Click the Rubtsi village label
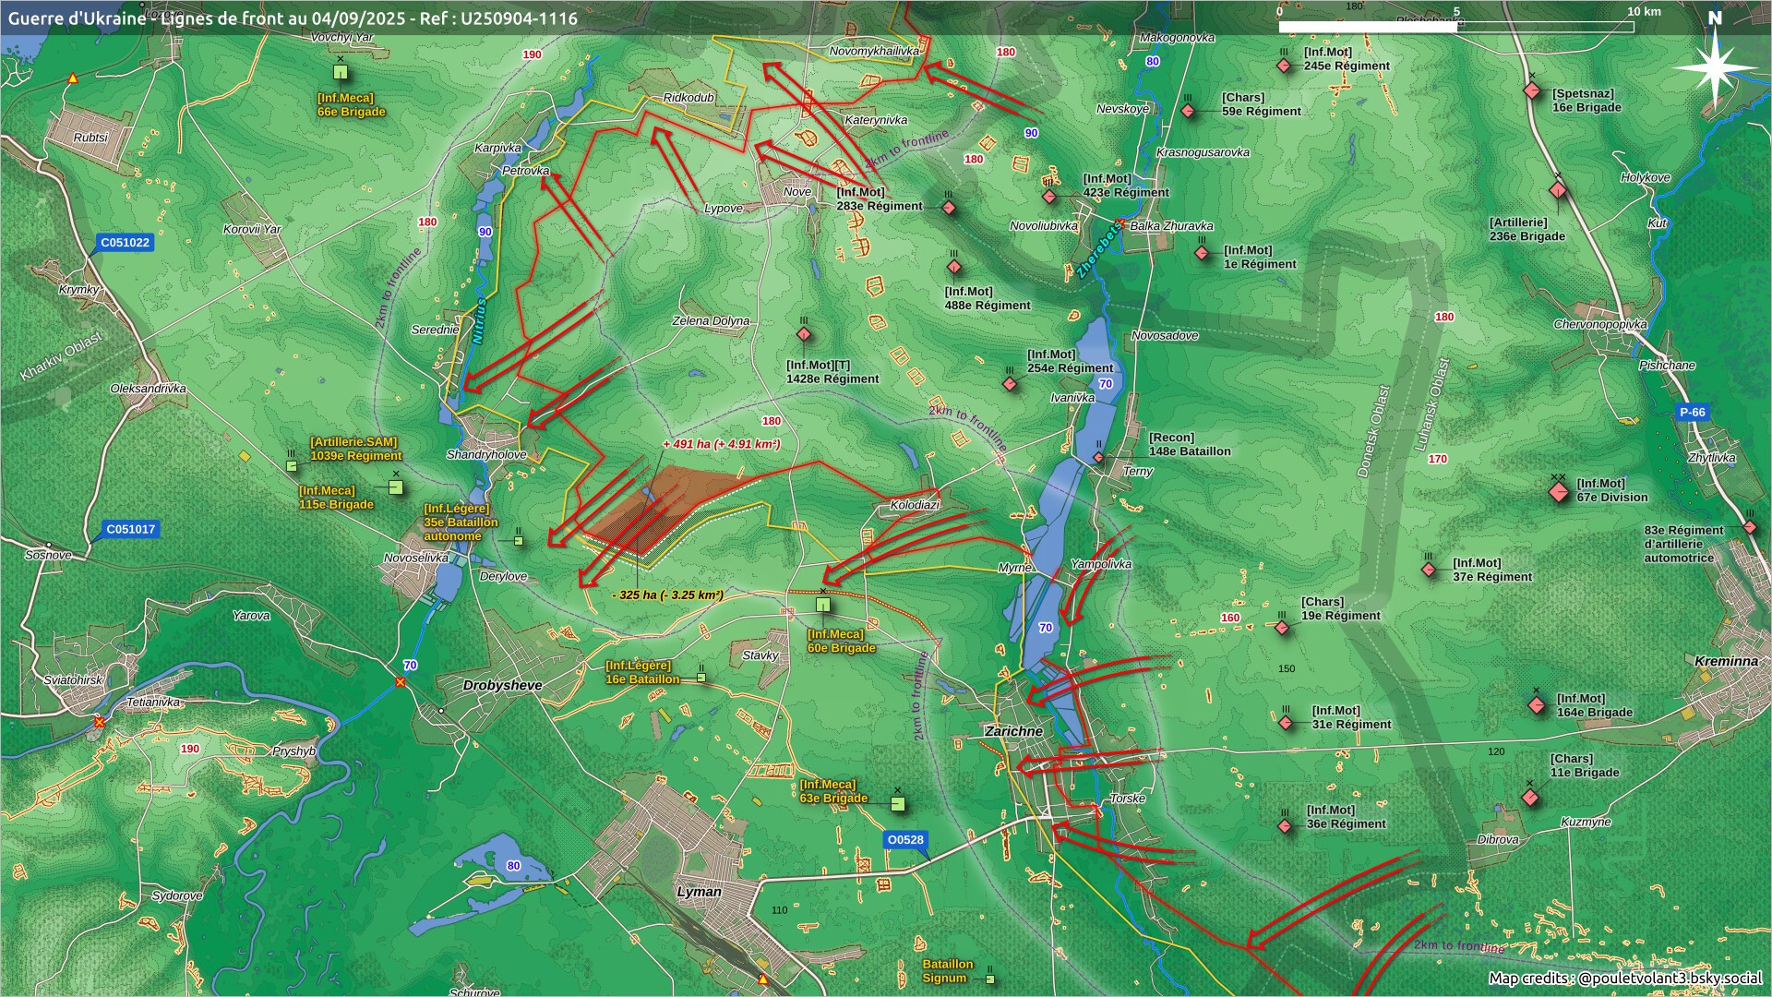 (90, 138)
